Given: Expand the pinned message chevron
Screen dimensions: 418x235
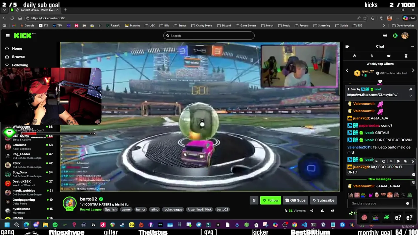Looking at the screenshot, I should click(x=411, y=96).
